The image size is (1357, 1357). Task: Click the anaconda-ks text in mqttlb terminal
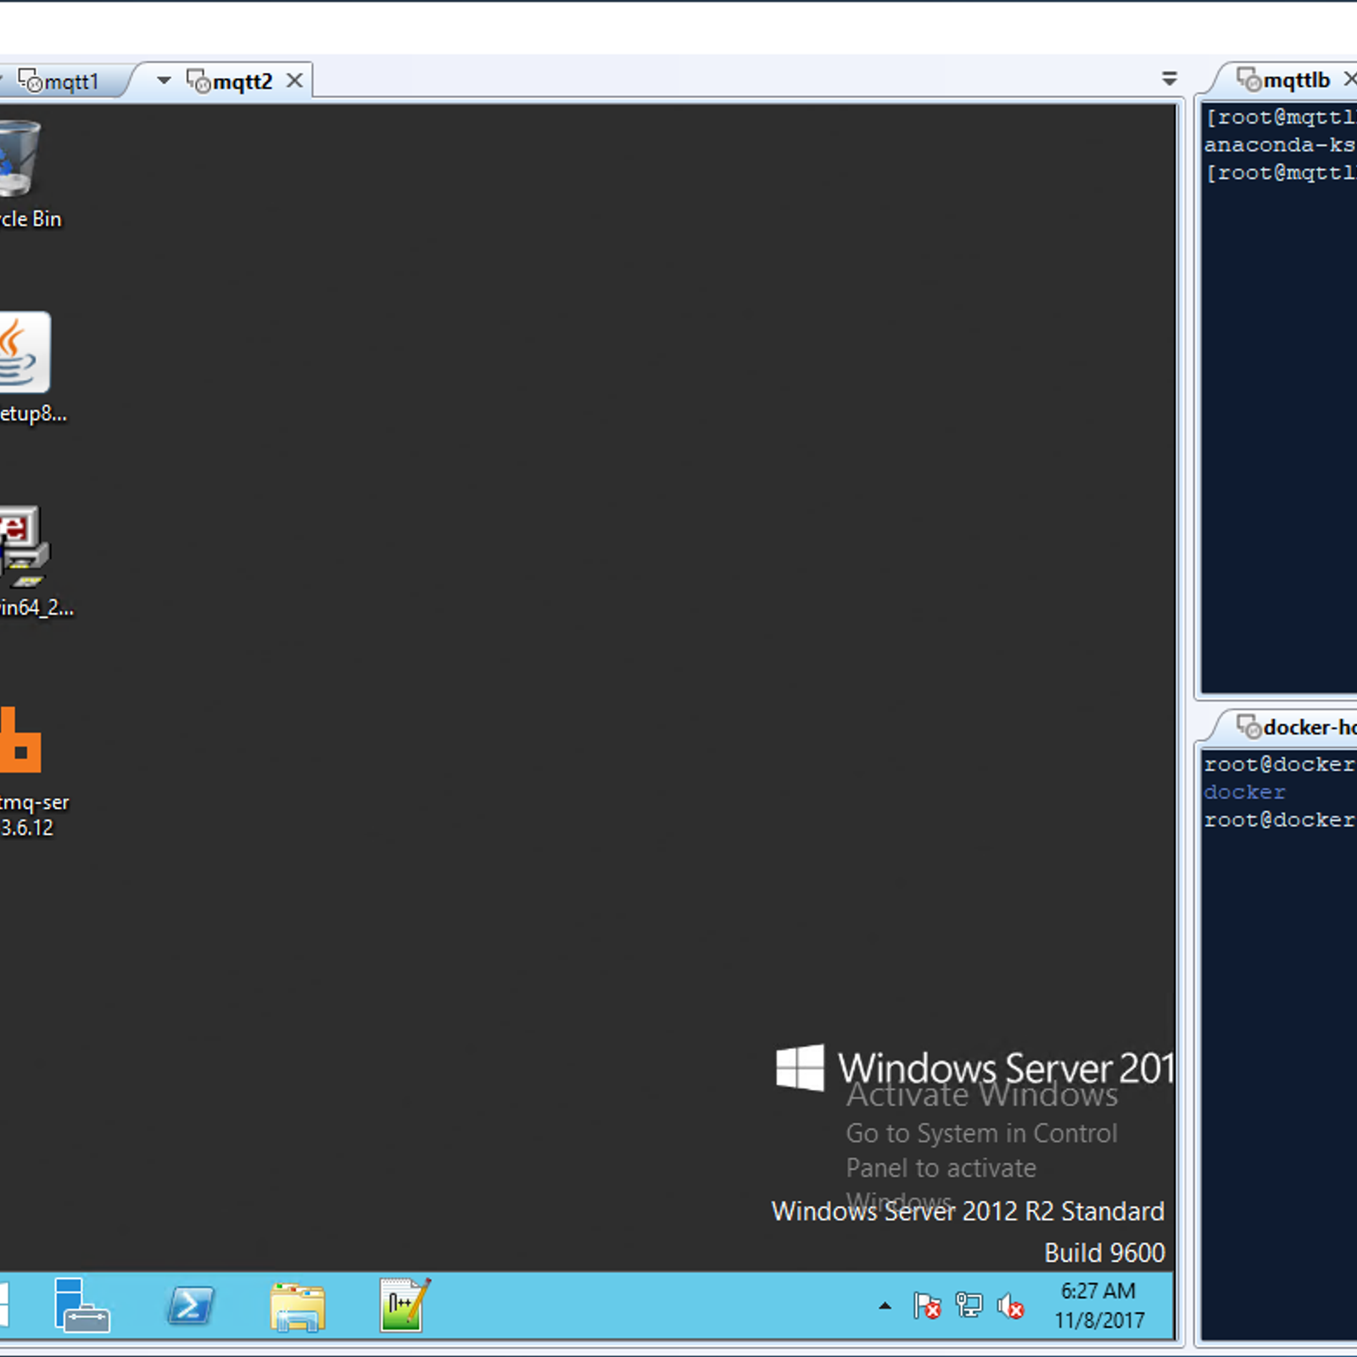tap(1280, 145)
